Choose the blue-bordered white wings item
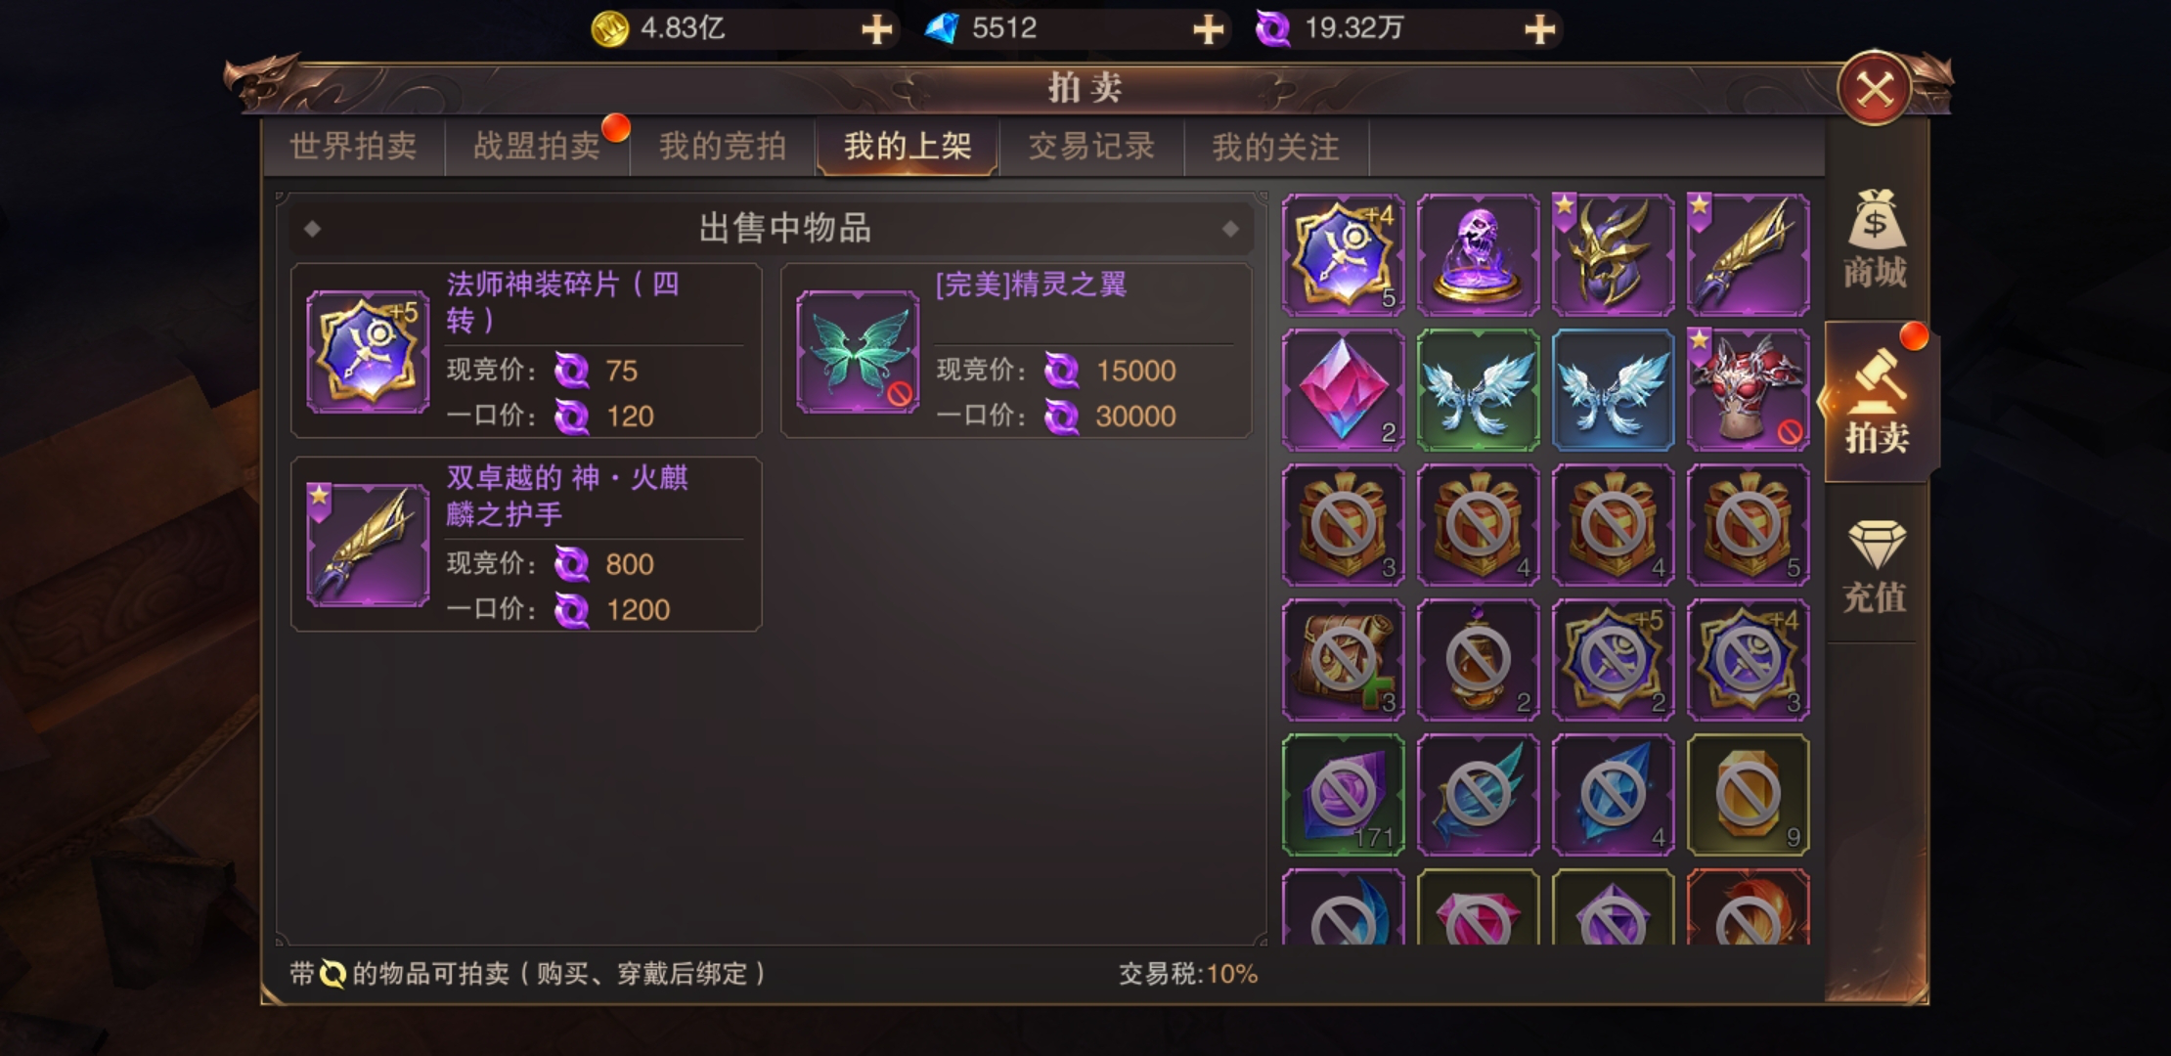The height and width of the screenshot is (1056, 2171). [x=1613, y=390]
